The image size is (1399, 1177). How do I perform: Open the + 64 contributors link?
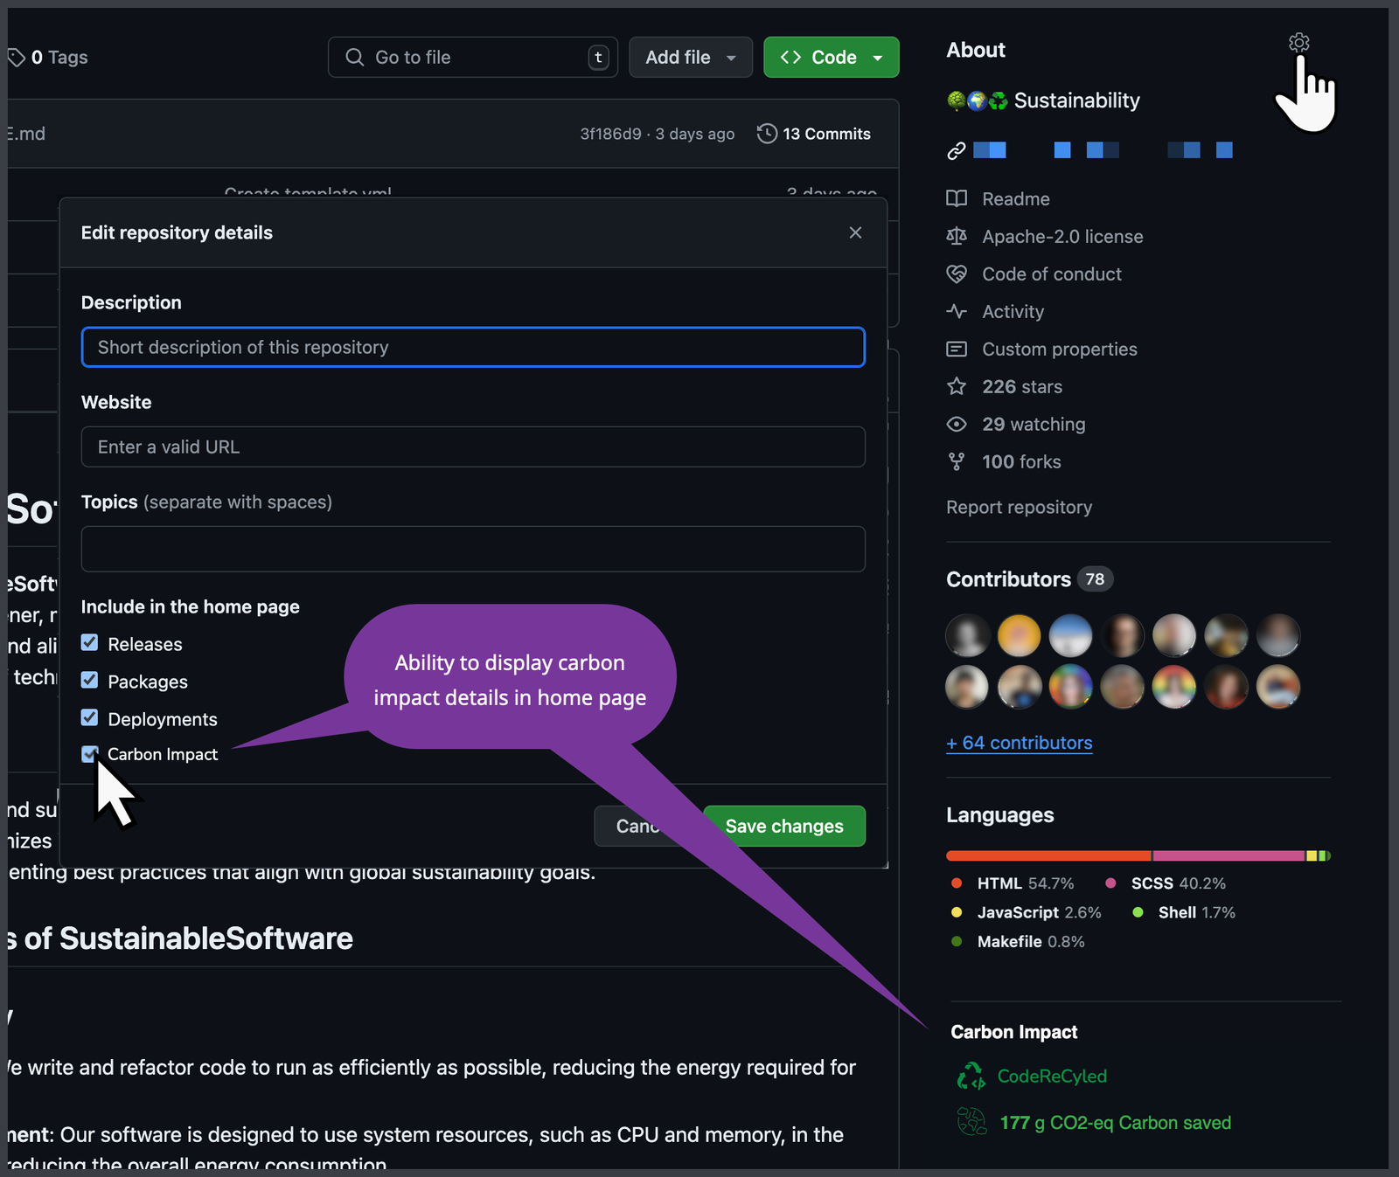[x=1020, y=743]
